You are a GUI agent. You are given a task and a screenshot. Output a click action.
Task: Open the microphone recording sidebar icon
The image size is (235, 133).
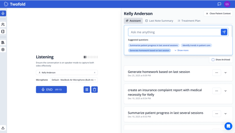[3, 13]
